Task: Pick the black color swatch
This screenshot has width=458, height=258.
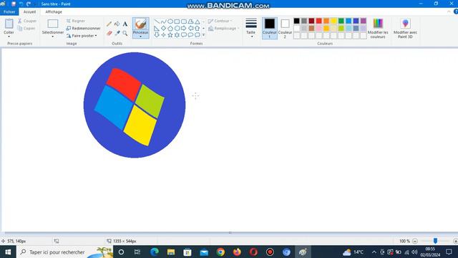Action: [x=296, y=21]
